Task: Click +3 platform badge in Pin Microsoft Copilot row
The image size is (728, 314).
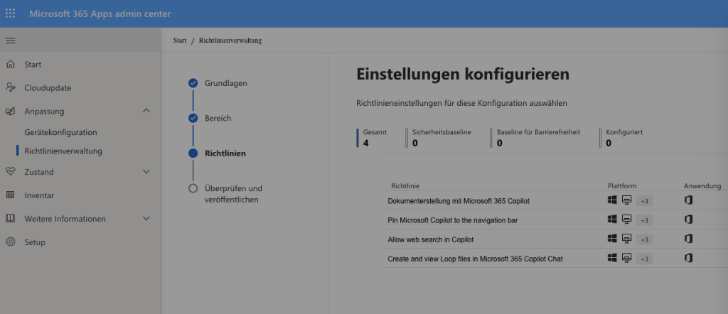Action: click(x=644, y=220)
